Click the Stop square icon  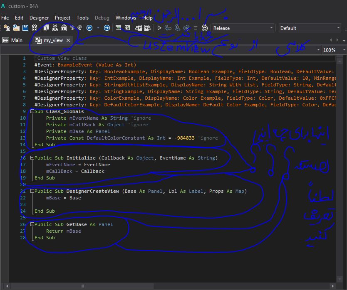pyautogui.click(x=196, y=28)
